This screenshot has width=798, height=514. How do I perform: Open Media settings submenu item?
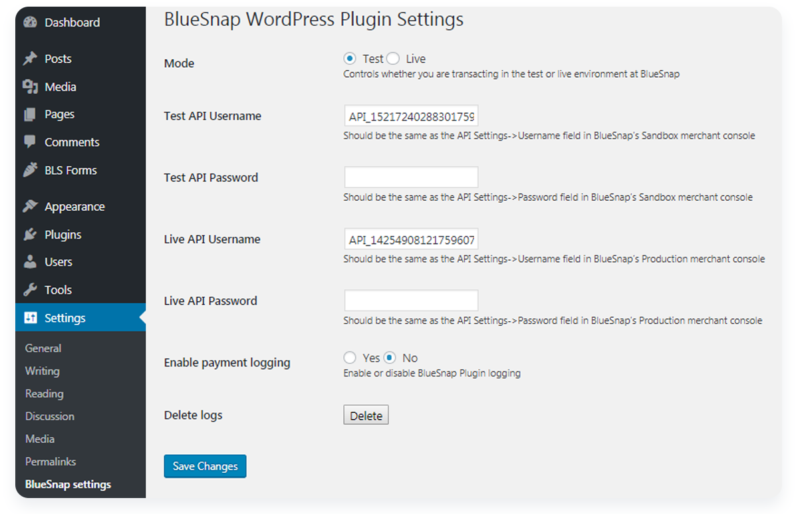click(40, 438)
